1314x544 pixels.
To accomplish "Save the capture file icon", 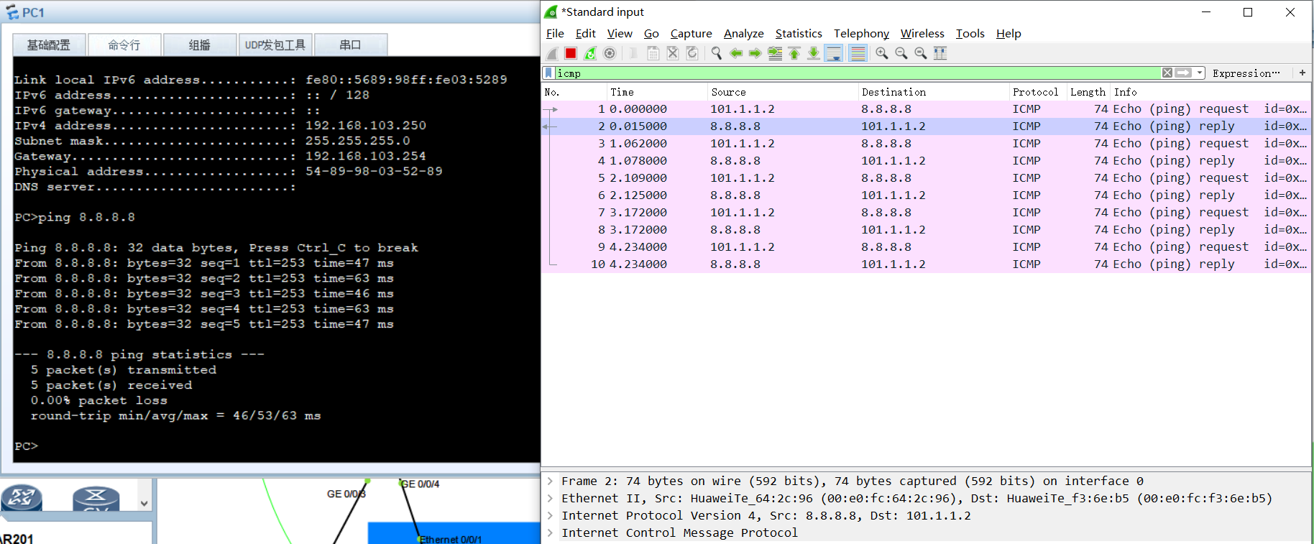I will coord(653,53).
